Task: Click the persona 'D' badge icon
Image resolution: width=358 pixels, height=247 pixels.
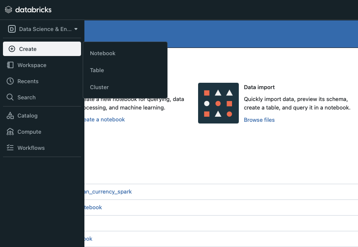Action: tap(12, 29)
